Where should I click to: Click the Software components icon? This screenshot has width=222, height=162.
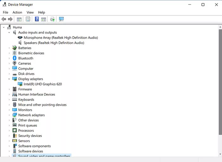pos(15,146)
